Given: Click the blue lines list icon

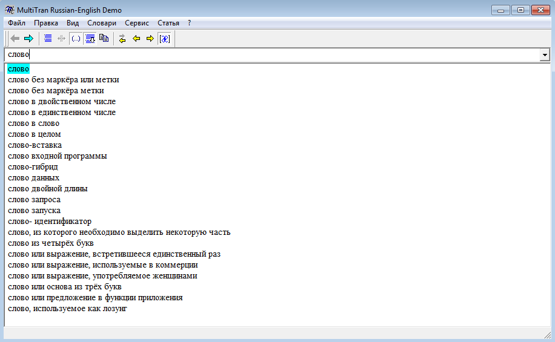Looking at the screenshot, I should [48, 39].
